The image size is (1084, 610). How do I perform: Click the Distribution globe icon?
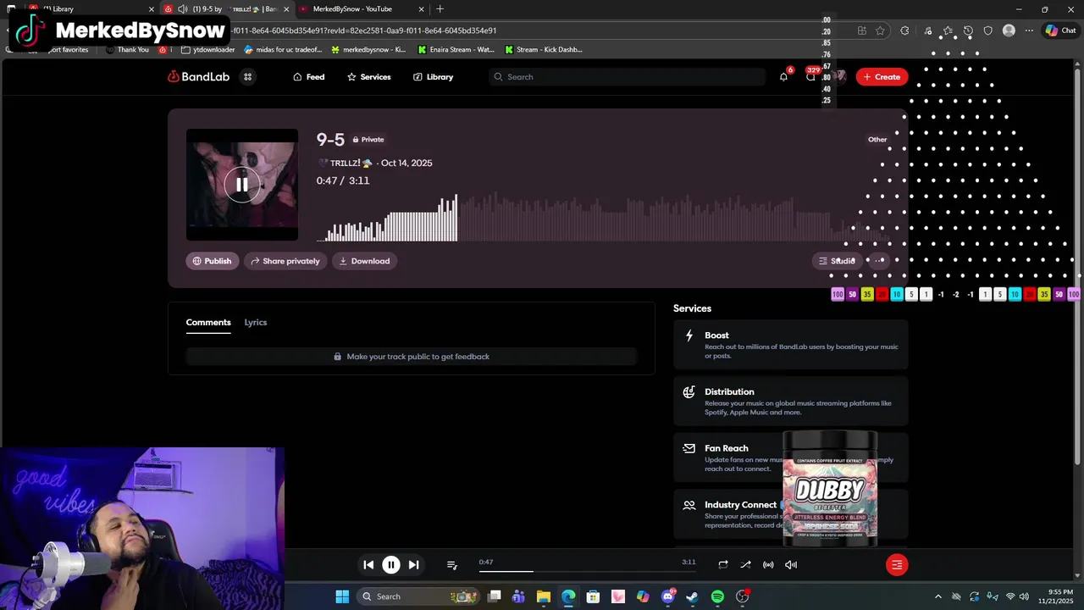689,392
